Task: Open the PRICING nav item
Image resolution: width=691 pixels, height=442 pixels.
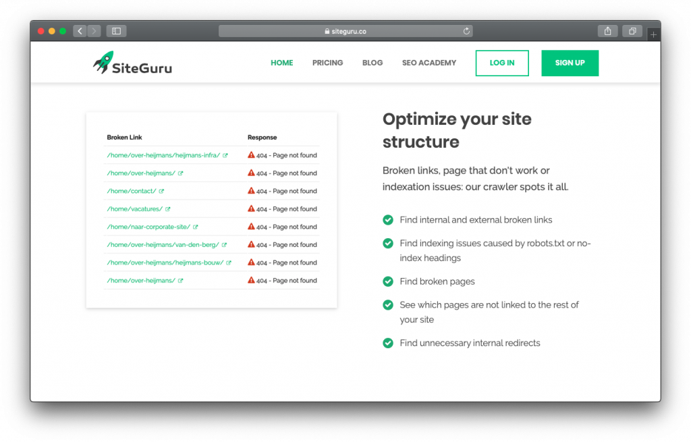Action: pyautogui.click(x=327, y=63)
